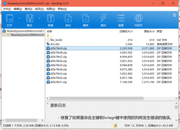Screen dimensions: 180x130
Task: Click the d2b78ni4.zip file icon
Action: coord(48,69)
